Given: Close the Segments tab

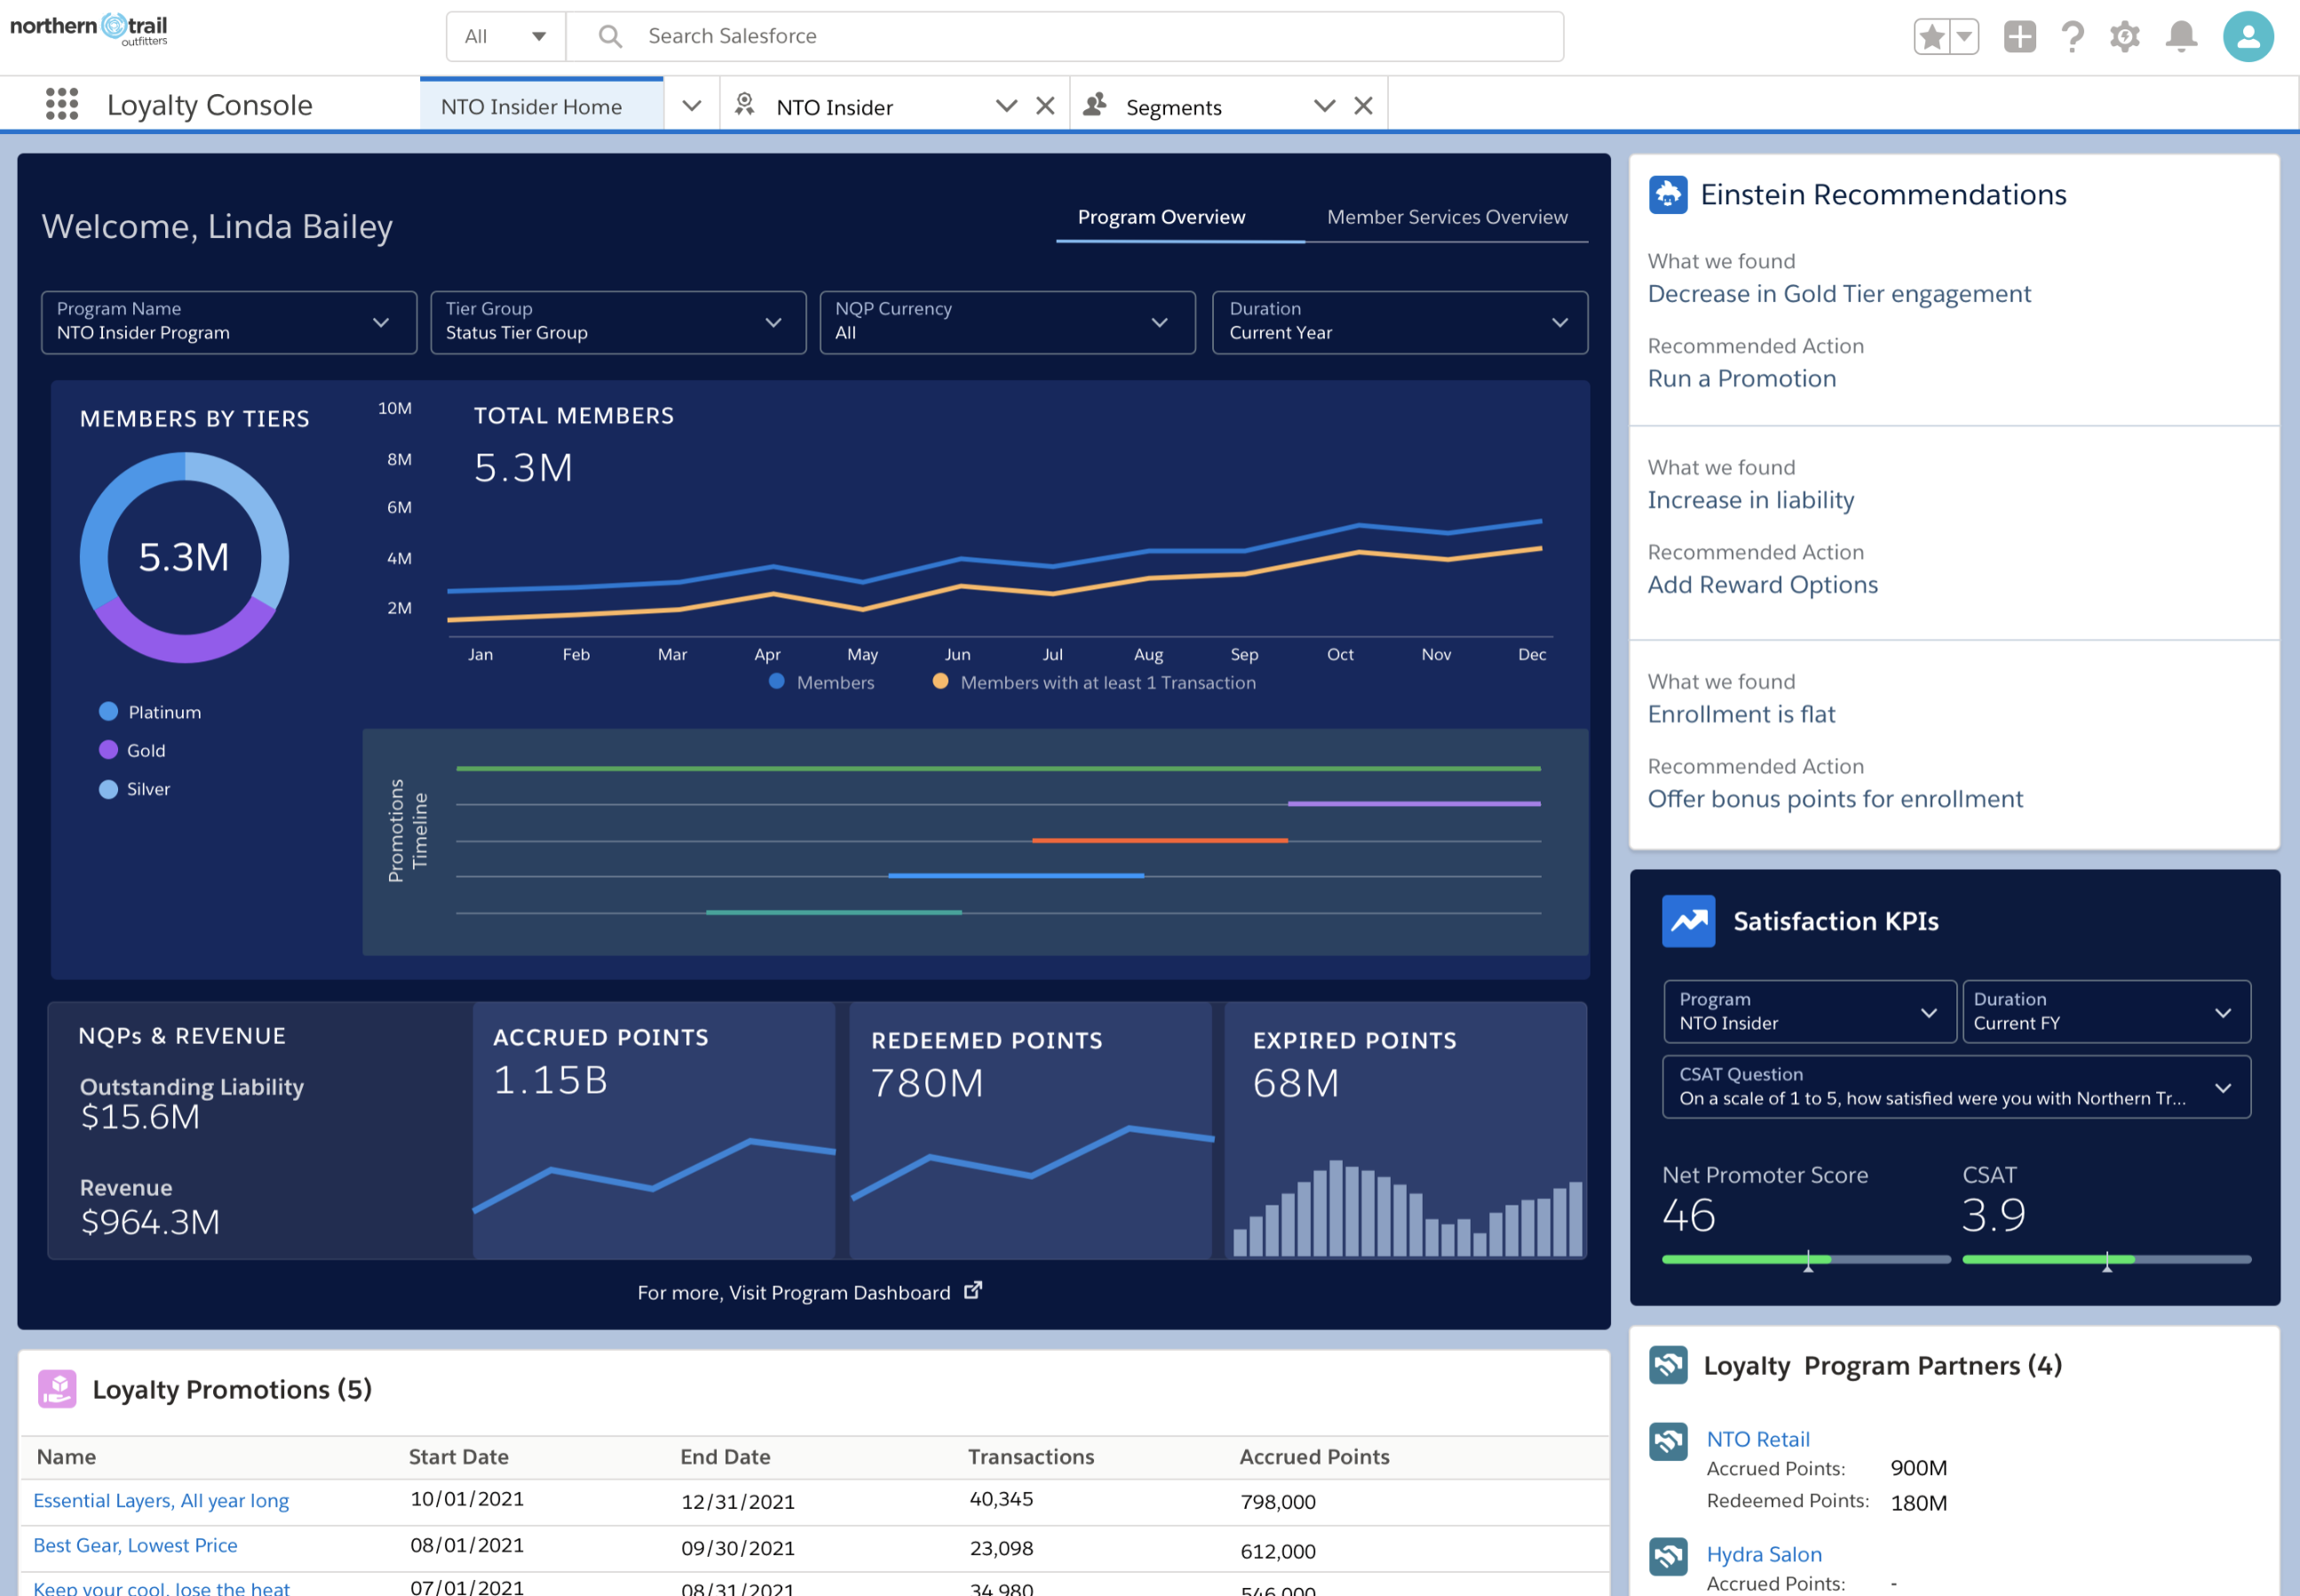Looking at the screenshot, I should click(1362, 105).
